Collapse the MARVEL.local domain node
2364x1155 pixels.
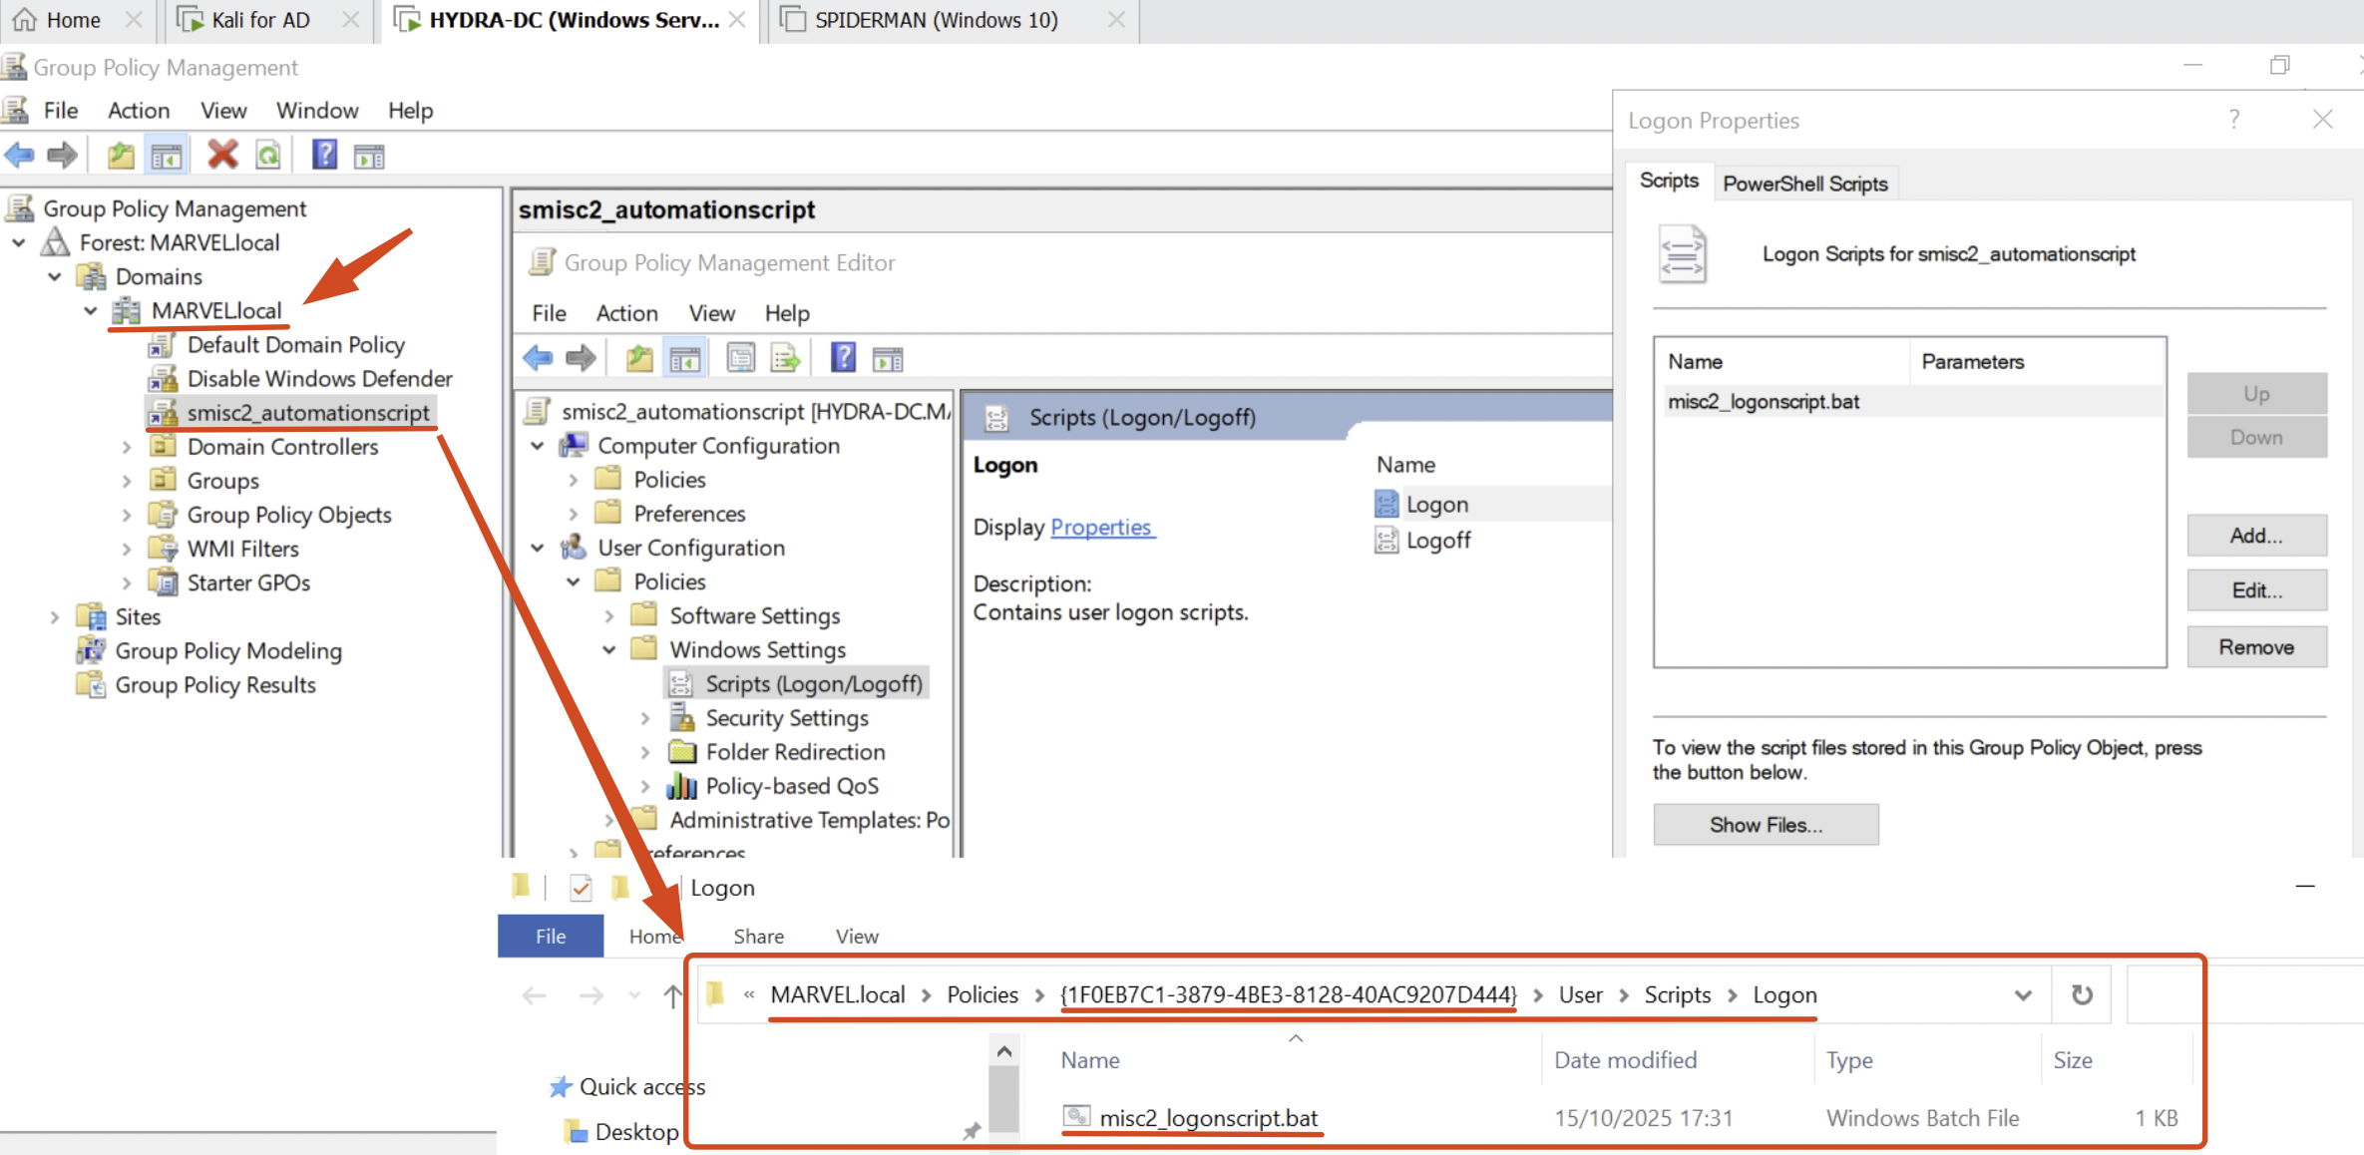click(x=91, y=311)
